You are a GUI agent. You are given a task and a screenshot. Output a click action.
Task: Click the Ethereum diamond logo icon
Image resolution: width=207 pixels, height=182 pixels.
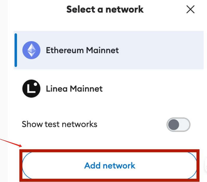31,50
